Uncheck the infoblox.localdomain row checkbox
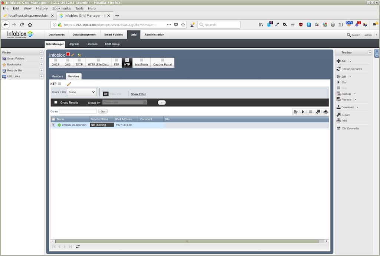This screenshot has width=380, height=256. pos(53,125)
